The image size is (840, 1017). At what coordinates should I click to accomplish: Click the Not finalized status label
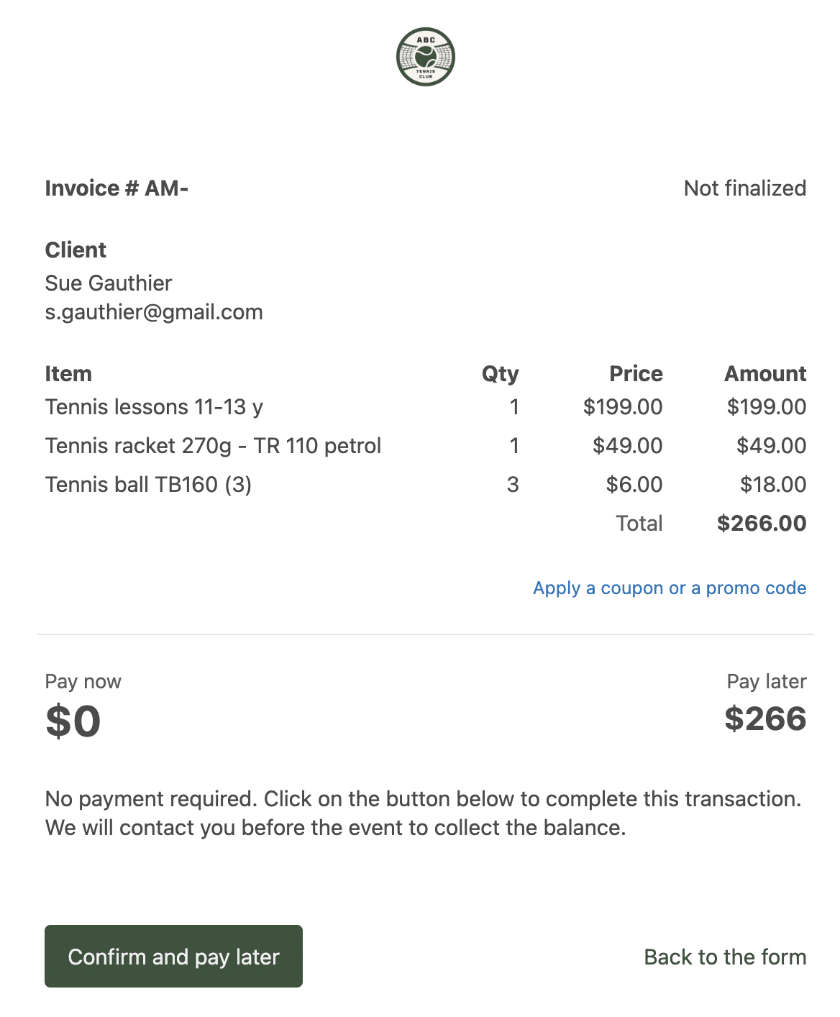pos(744,188)
